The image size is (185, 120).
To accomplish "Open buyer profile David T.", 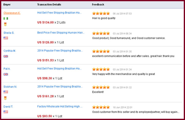I will point(8,107).
